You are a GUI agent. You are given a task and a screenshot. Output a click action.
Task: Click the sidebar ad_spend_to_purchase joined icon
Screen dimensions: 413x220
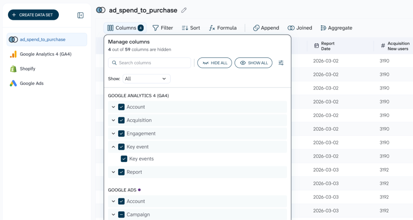click(x=13, y=39)
